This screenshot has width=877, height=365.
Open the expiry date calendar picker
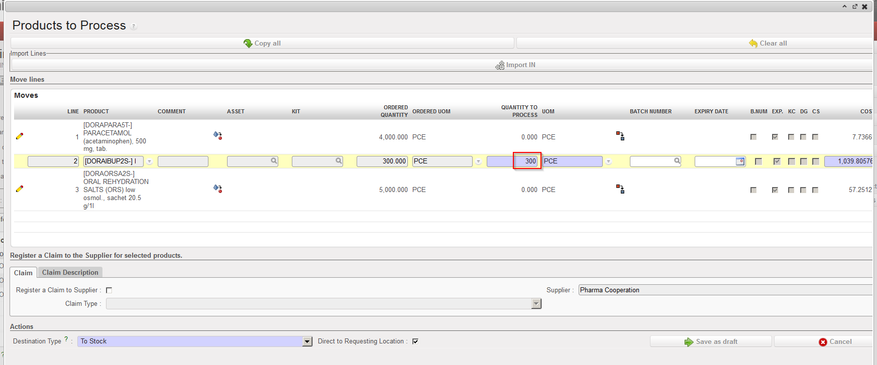coord(740,161)
